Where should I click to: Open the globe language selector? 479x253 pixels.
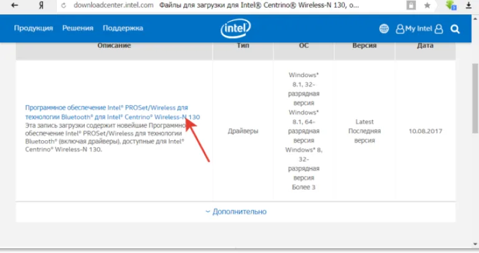click(x=384, y=29)
